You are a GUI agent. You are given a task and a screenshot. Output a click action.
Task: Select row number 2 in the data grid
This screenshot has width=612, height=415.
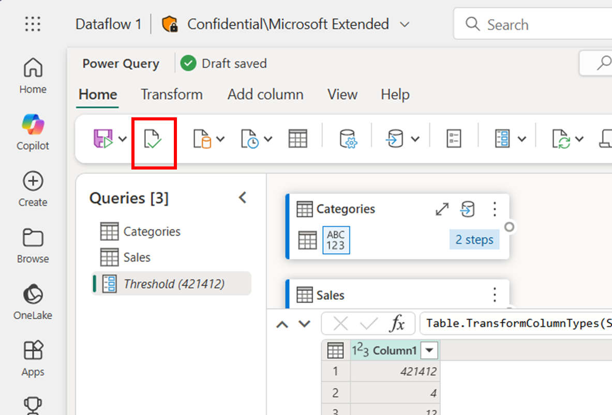[x=336, y=393]
